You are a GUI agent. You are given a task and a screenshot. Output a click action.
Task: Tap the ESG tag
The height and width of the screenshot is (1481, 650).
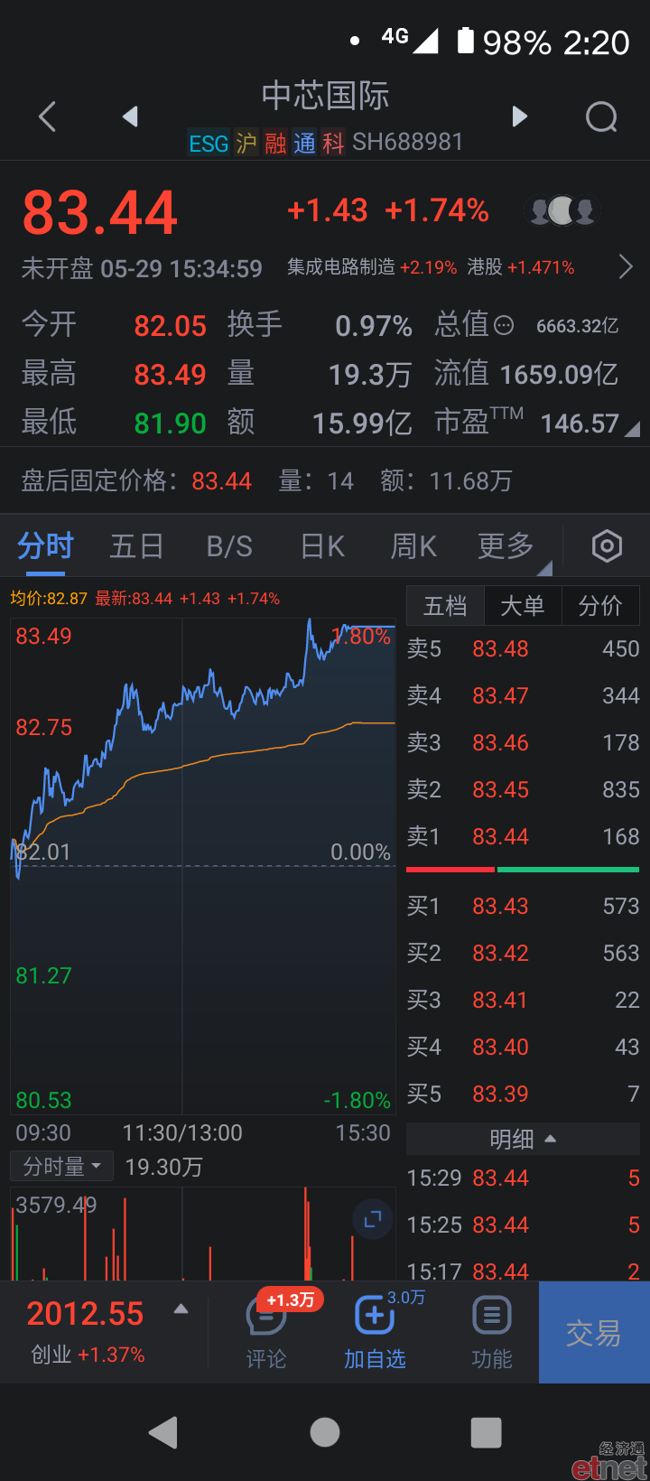[x=209, y=143]
